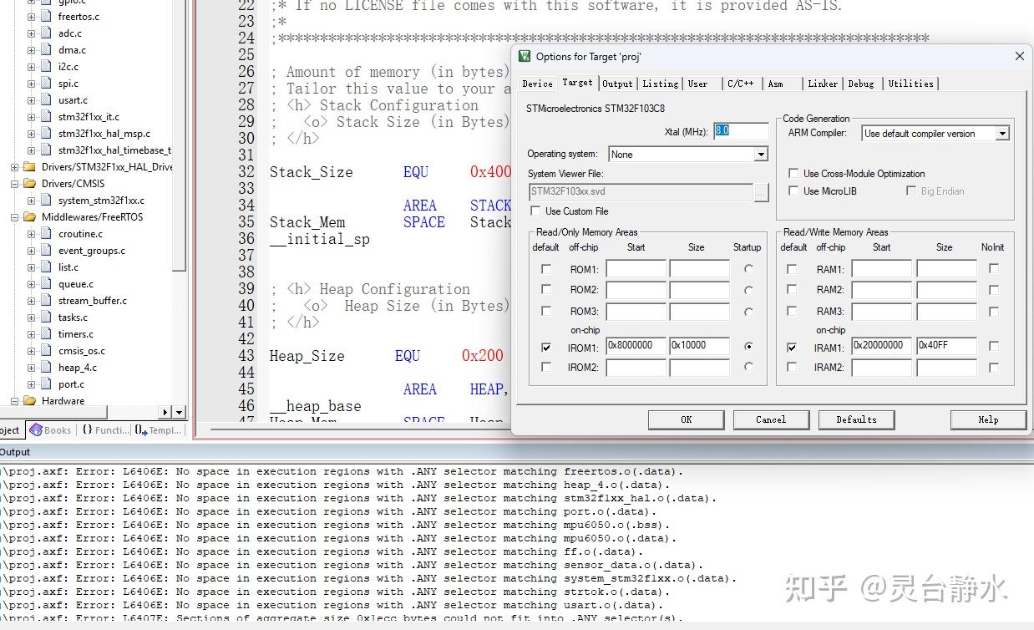Expand the stream_buffer.c tree node

pyautogui.click(x=31, y=301)
